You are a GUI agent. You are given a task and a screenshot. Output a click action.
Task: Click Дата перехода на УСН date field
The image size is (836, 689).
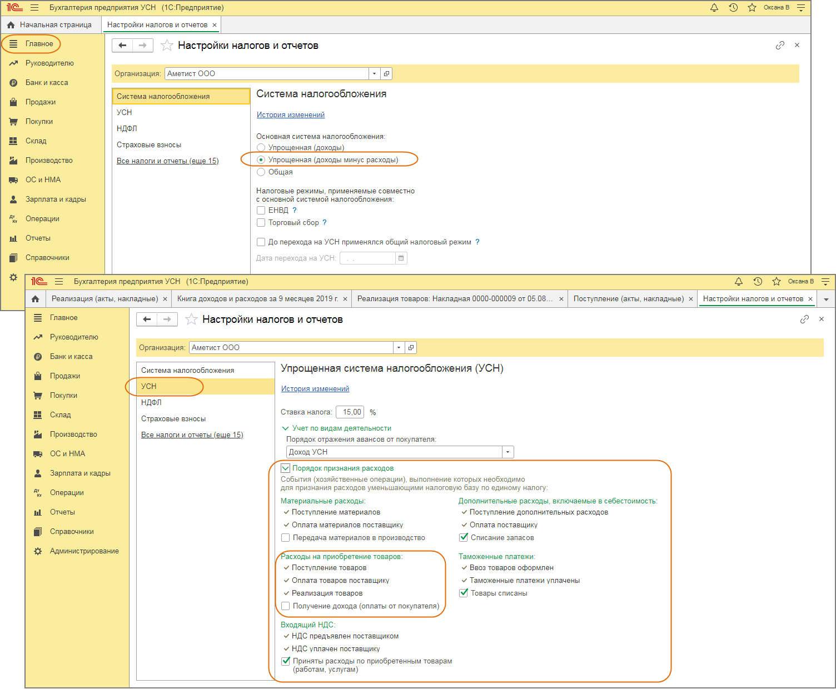tap(368, 258)
